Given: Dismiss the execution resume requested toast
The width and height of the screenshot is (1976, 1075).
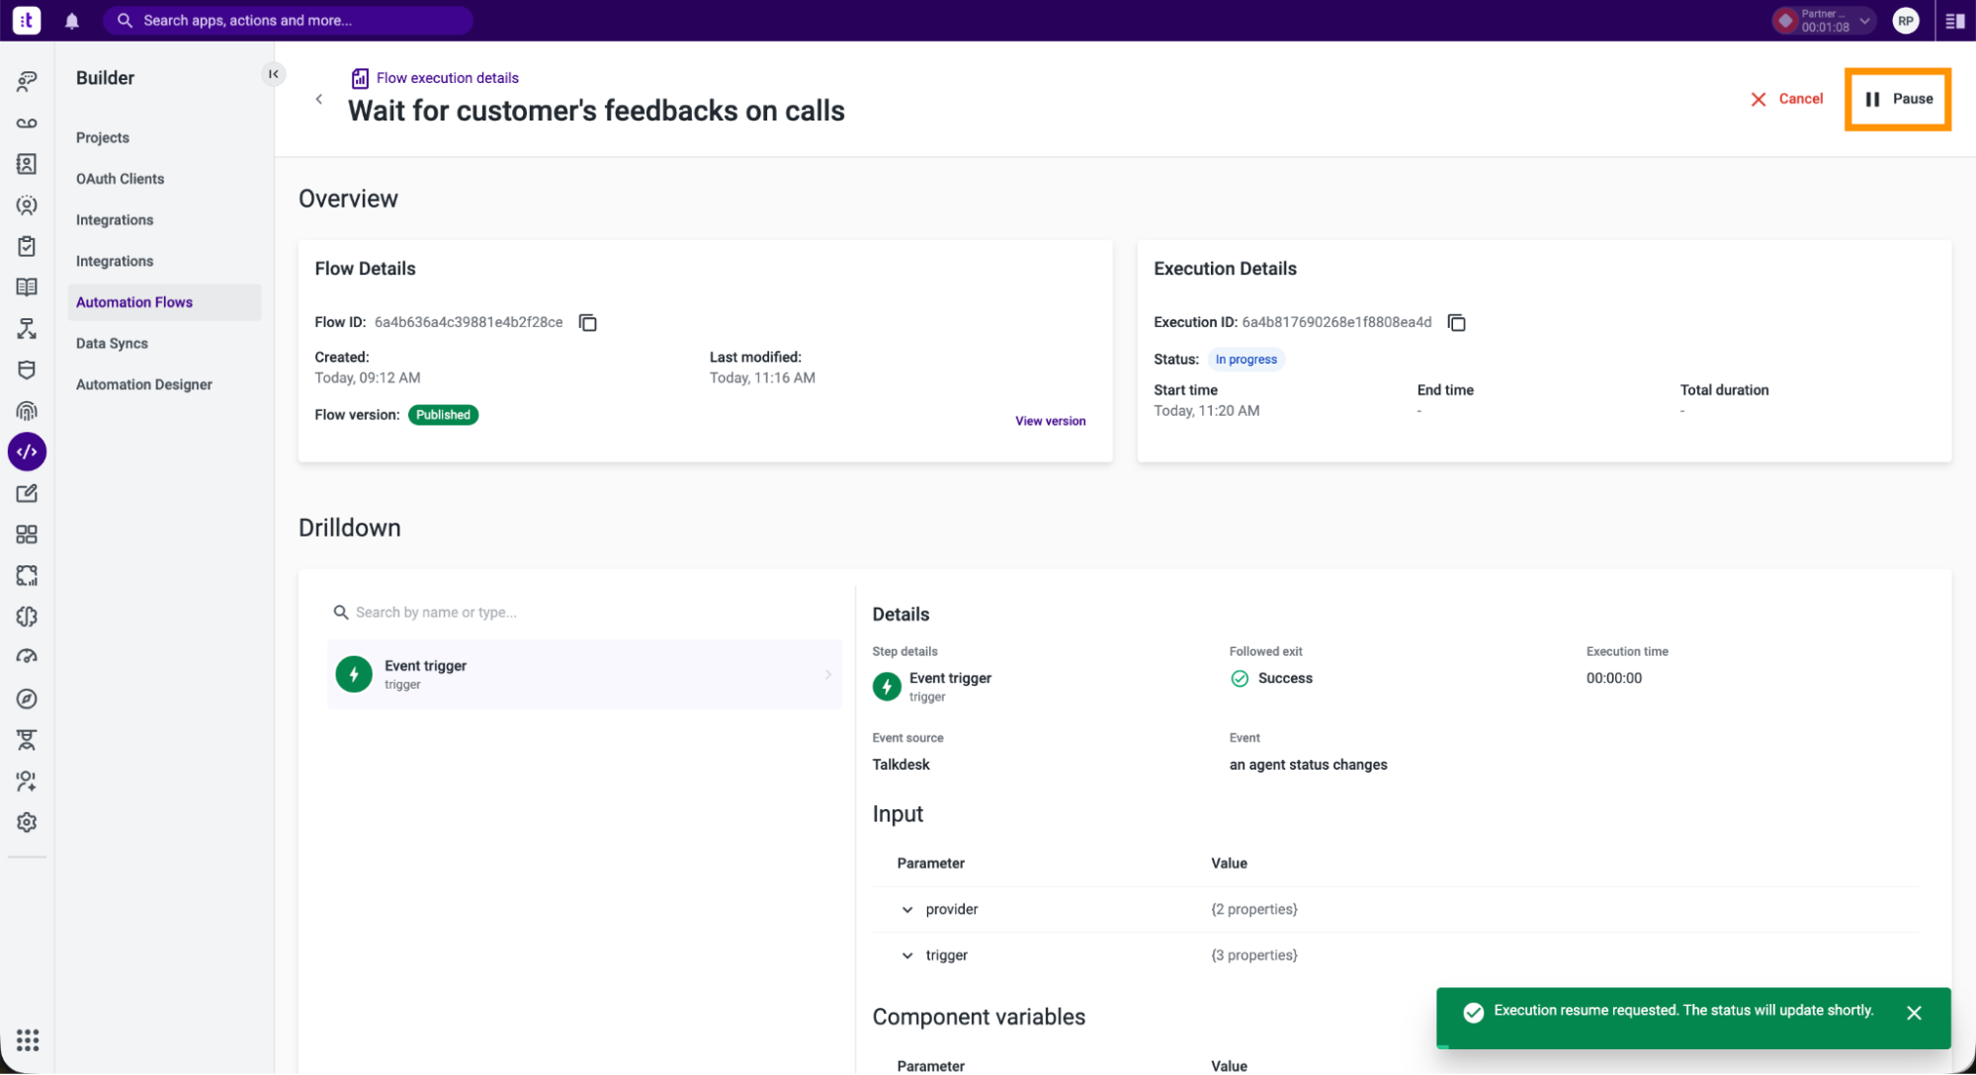Looking at the screenshot, I should coord(1914,1013).
